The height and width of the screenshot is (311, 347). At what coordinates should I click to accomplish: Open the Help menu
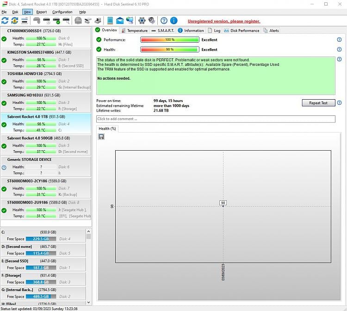coord(82,12)
